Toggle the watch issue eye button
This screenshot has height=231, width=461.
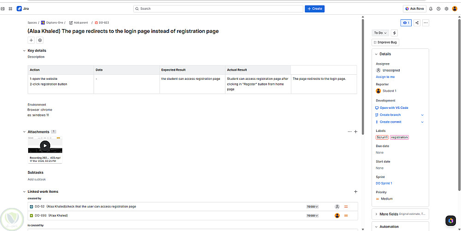(406, 23)
